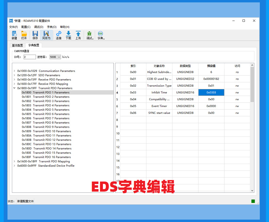Select 0x180F Transmit PDO 16 Parameters
The image size is (269, 222).
pyautogui.click(x=46, y=157)
